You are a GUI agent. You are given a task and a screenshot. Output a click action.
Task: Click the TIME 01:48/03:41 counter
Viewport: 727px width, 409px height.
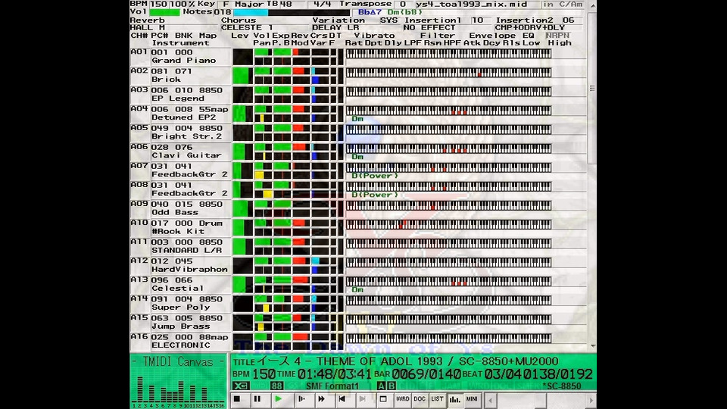334,373
